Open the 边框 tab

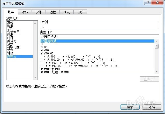pyautogui.click(x=52, y=12)
